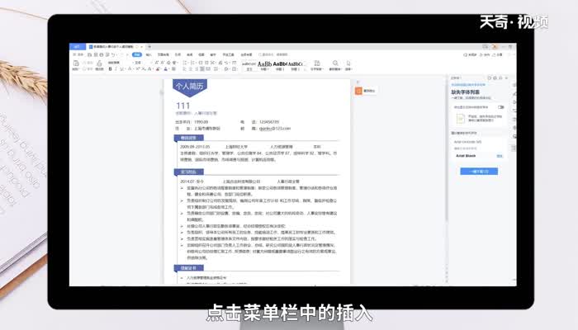Apply the 正文 body text style
This screenshot has height=330, width=578.
[249, 65]
